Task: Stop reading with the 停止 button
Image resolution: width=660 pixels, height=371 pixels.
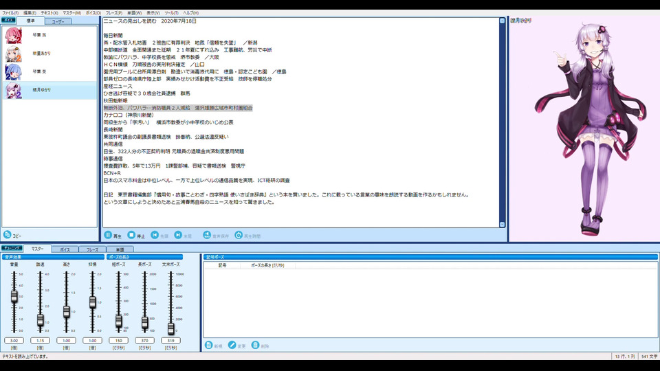Action: [136, 235]
